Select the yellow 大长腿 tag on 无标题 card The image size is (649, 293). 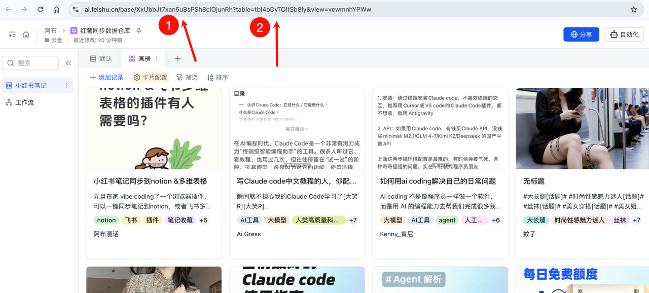[536, 220]
